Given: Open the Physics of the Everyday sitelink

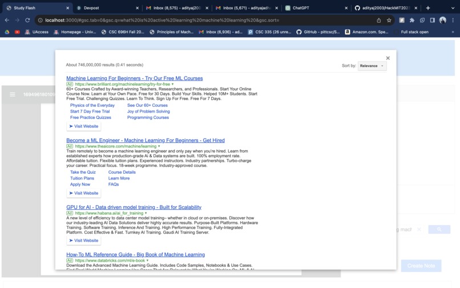Looking at the screenshot, I should pos(92,105).
